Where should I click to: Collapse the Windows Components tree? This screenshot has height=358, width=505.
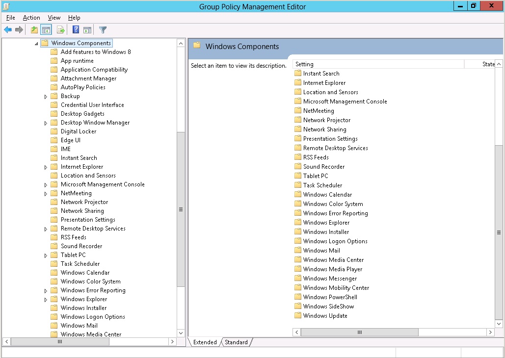coord(35,43)
